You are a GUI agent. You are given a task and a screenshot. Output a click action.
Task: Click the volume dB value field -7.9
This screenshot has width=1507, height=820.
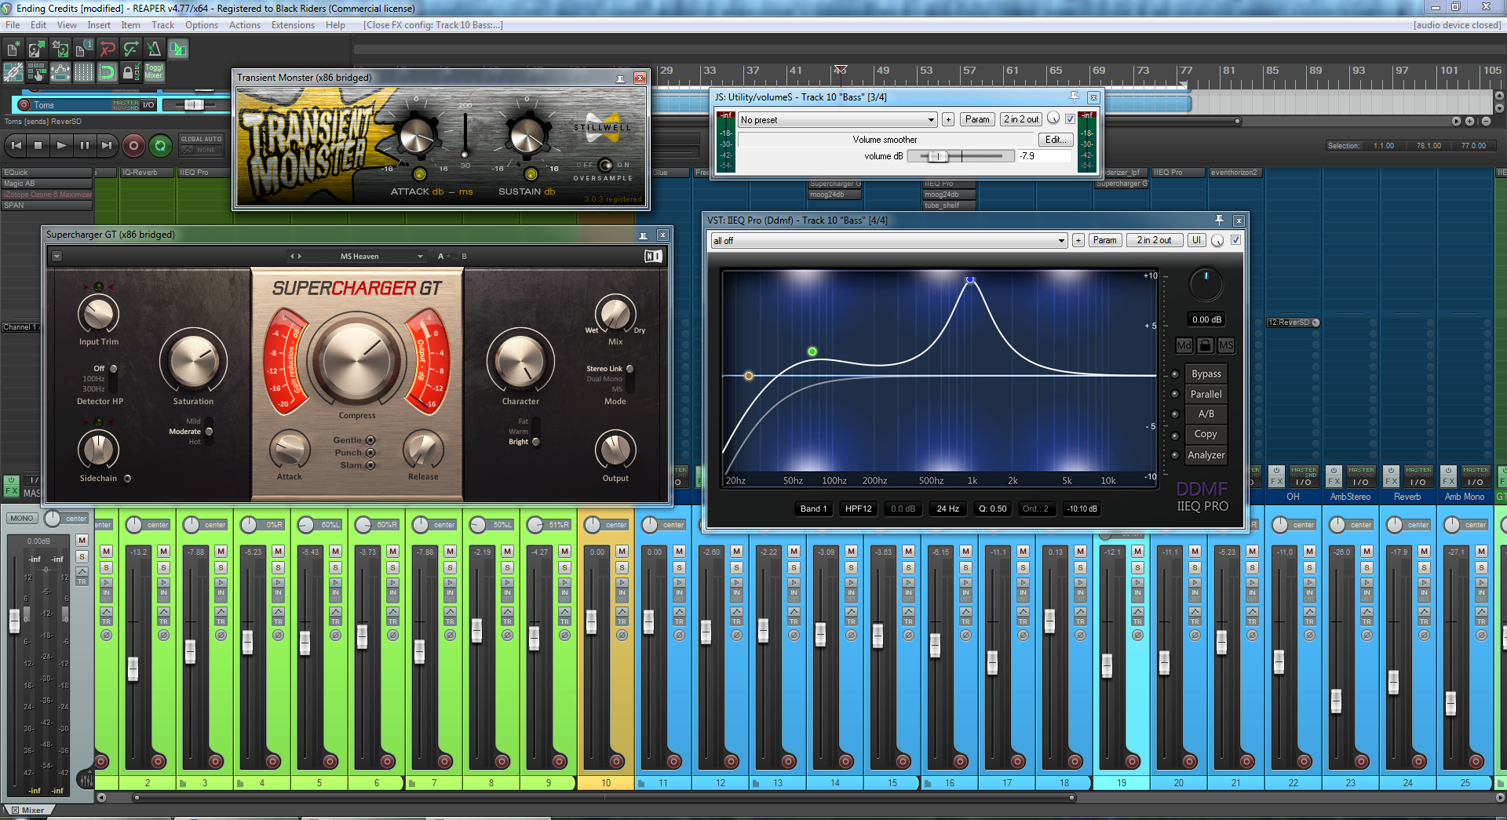[x=1044, y=156]
